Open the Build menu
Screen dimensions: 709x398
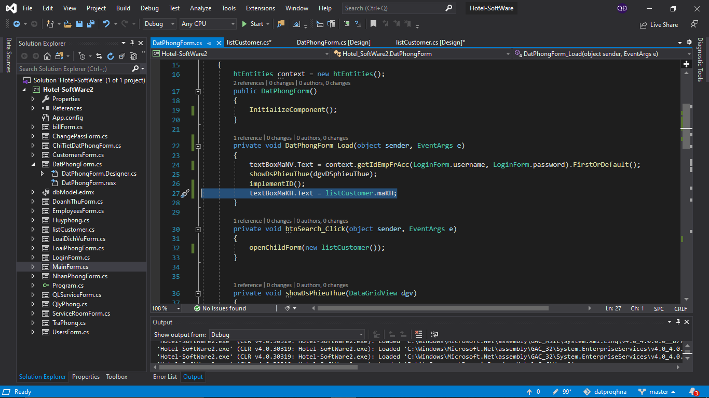(123, 8)
